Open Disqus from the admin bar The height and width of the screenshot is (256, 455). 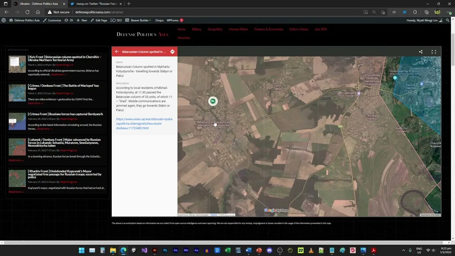pos(160,20)
